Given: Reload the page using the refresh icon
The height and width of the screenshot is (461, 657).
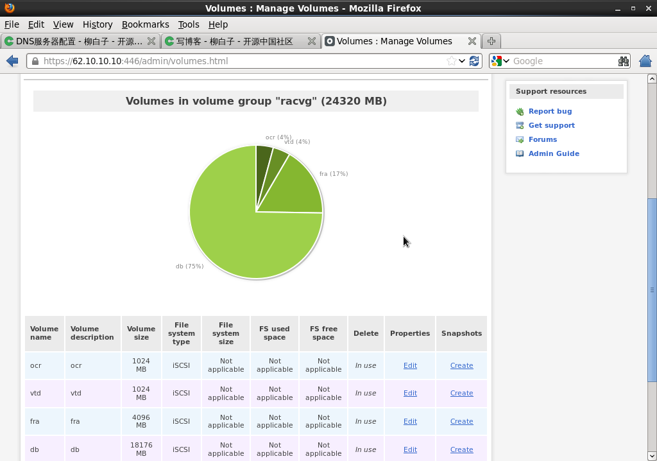Looking at the screenshot, I should pyautogui.click(x=474, y=61).
